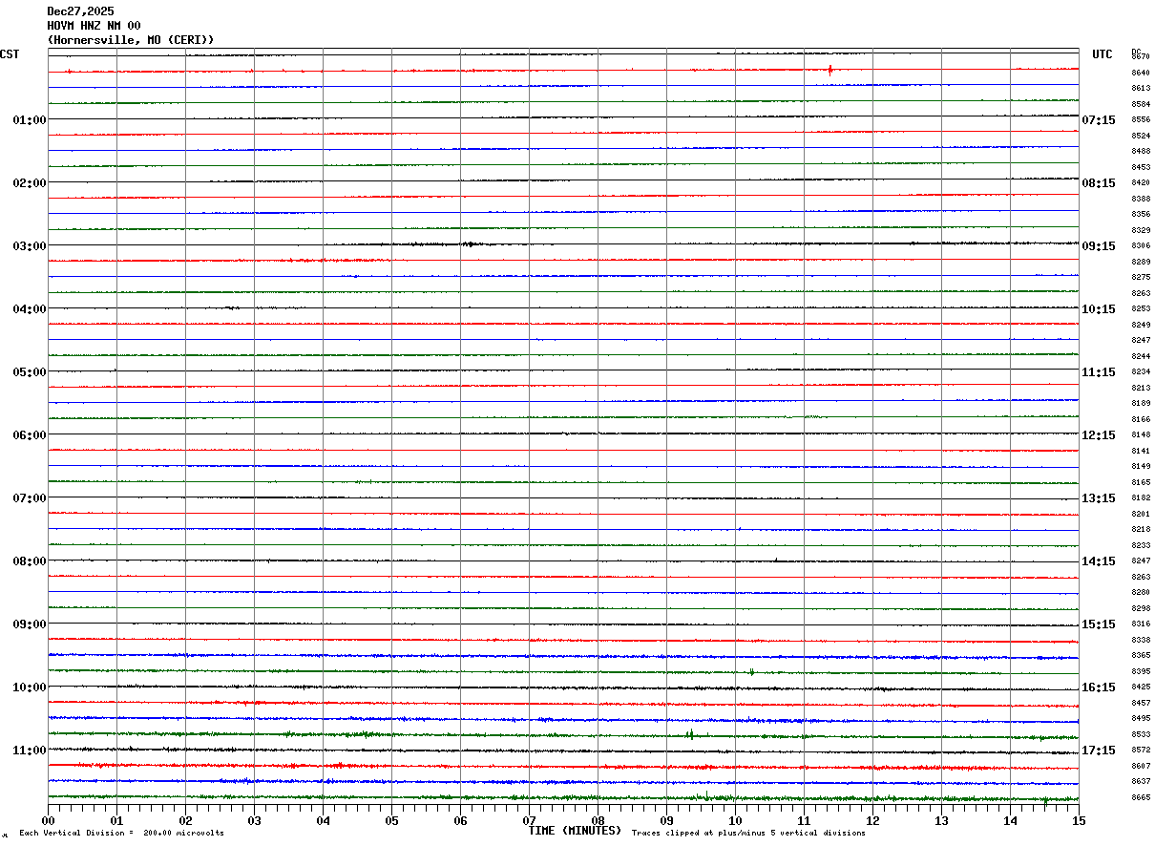
Task: Click the DC value '8488'
Action: 1141,151
